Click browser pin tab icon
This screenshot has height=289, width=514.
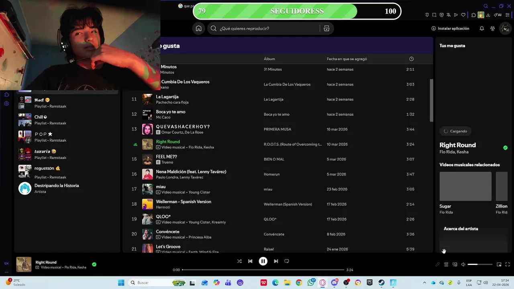click(x=427, y=15)
